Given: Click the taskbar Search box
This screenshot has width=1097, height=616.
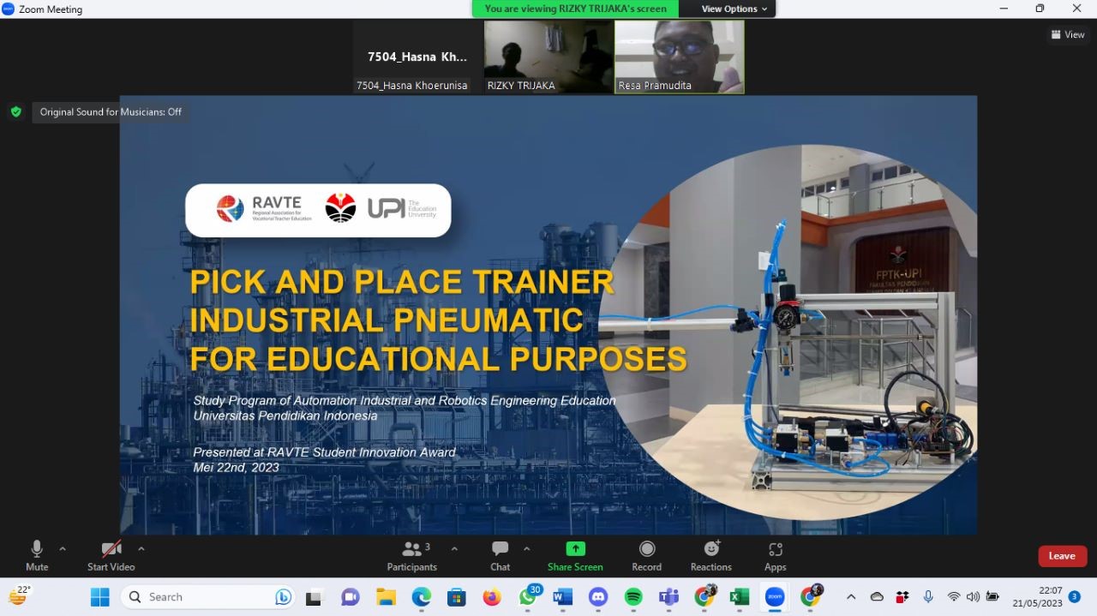Looking at the screenshot, I should 208,597.
